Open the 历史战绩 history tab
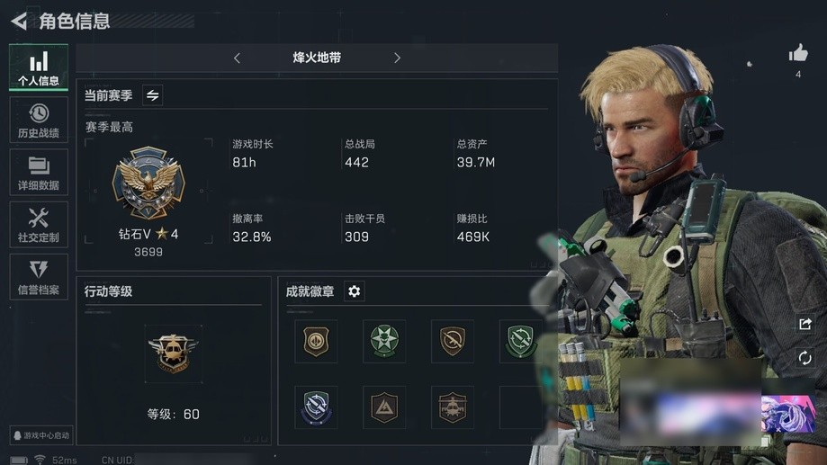The height and width of the screenshot is (465, 827). pyautogui.click(x=39, y=121)
